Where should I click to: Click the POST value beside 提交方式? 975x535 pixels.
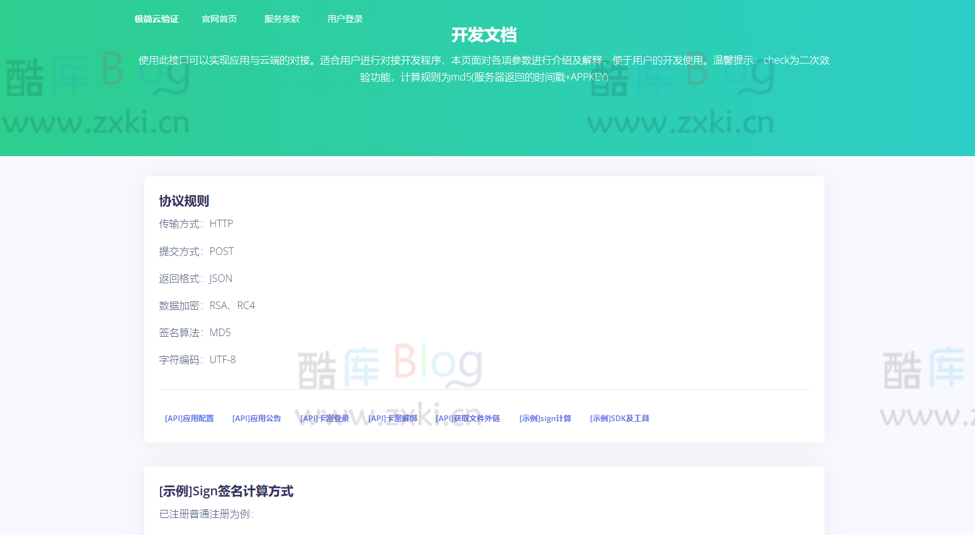pos(221,251)
